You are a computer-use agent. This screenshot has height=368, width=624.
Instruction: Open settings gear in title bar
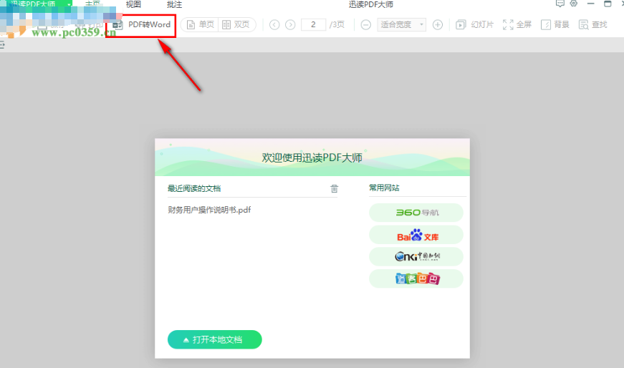(x=574, y=4)
